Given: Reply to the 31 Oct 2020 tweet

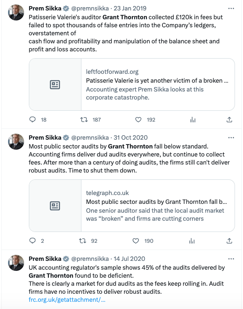Looking at the screenshot, I should (33, 241).
